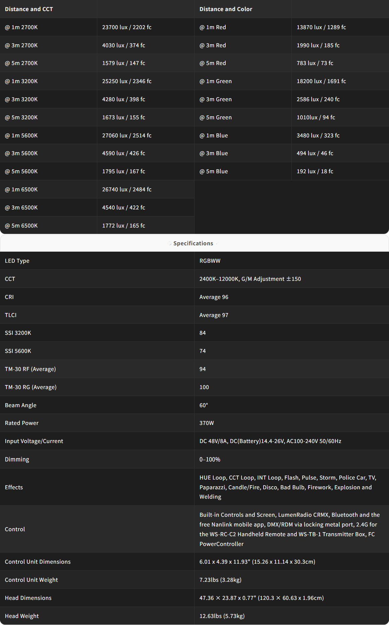Collapse the Specifications section via chevron

click(217, 244)
